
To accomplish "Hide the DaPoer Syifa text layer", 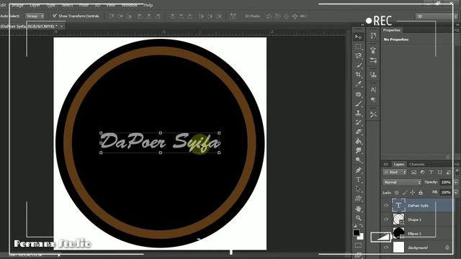I will pyautogui.click(x=386, y=206).
